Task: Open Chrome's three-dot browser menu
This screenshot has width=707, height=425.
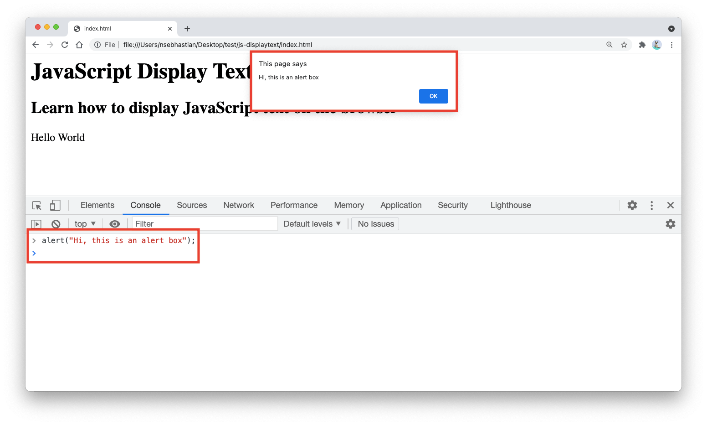Action: coord(672,45)
